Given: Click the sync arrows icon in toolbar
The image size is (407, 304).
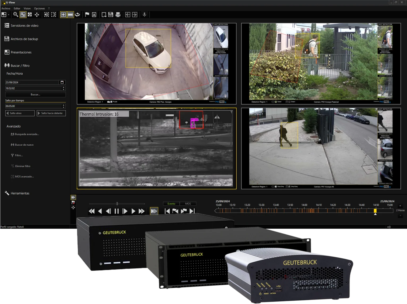Looking at the screenshot, I should (77, 15).
